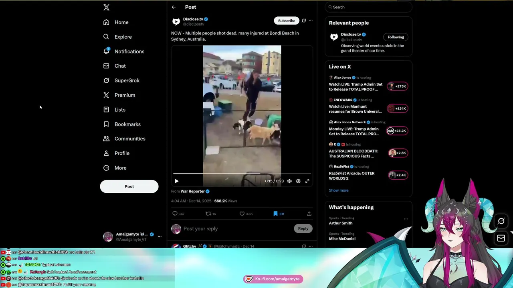
Task: Click Show more under Live on X
Action: tap(339, 190)
